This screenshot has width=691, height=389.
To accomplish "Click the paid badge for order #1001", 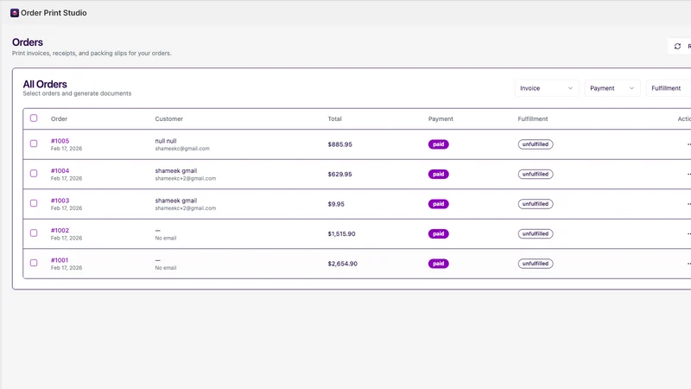I will pos(439,264).
